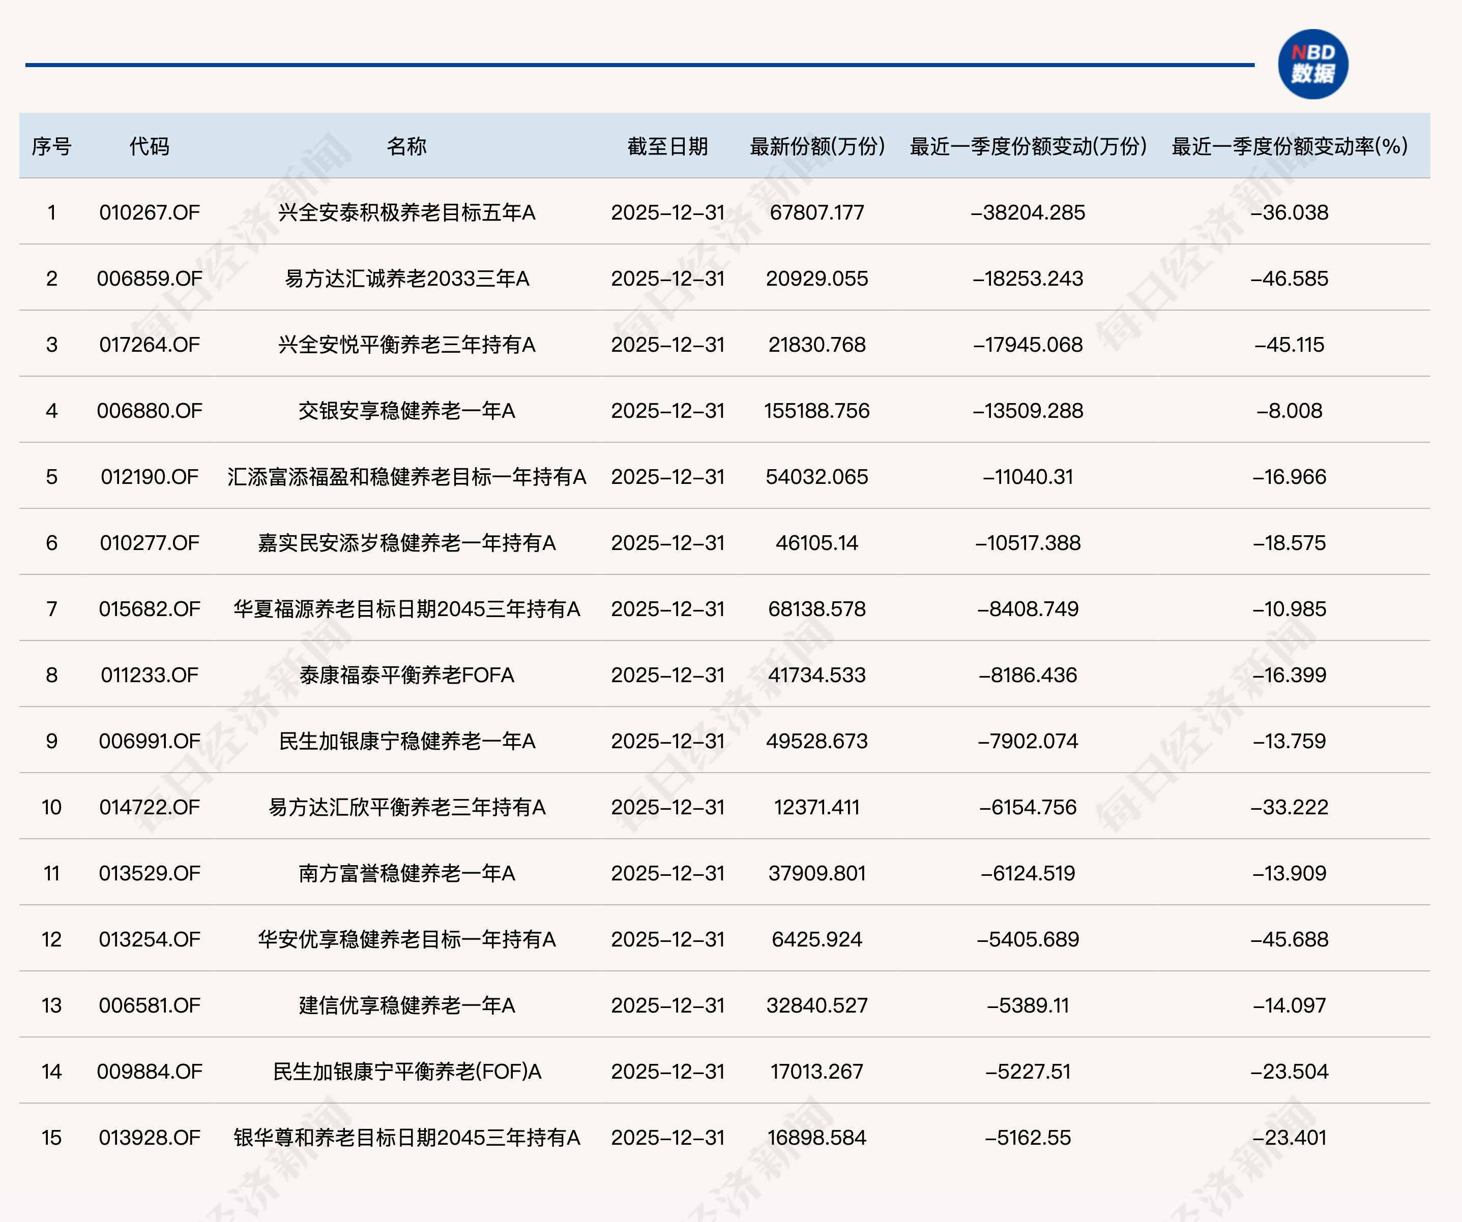Click the 155188.756 latest shares value

coord(816,410)
